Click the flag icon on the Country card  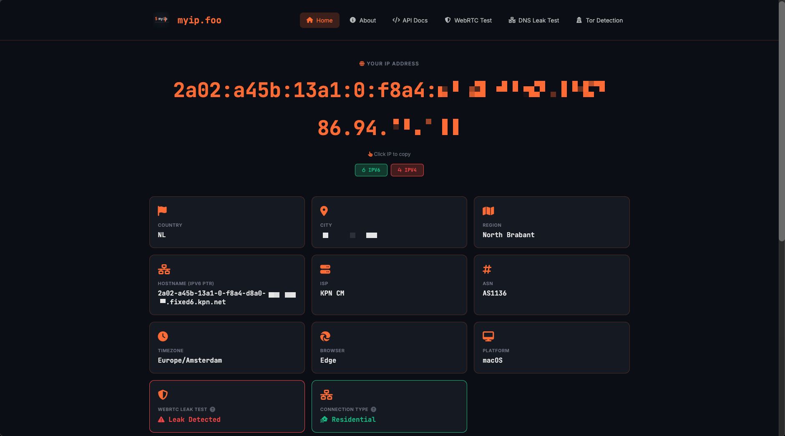163,210
